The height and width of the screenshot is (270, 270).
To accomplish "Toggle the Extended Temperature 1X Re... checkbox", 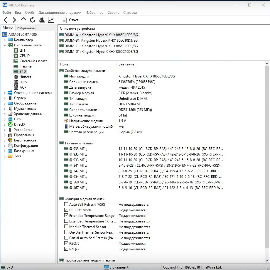I will pyautogui.click(x=66, y=221).
